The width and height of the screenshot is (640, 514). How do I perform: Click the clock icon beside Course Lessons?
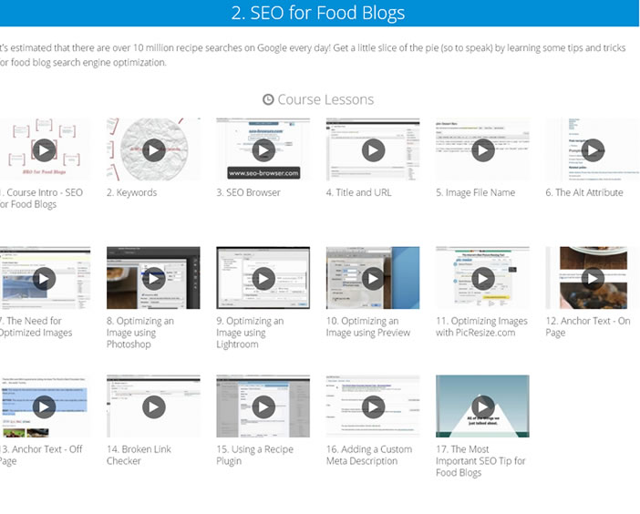(x=268, y=99)
